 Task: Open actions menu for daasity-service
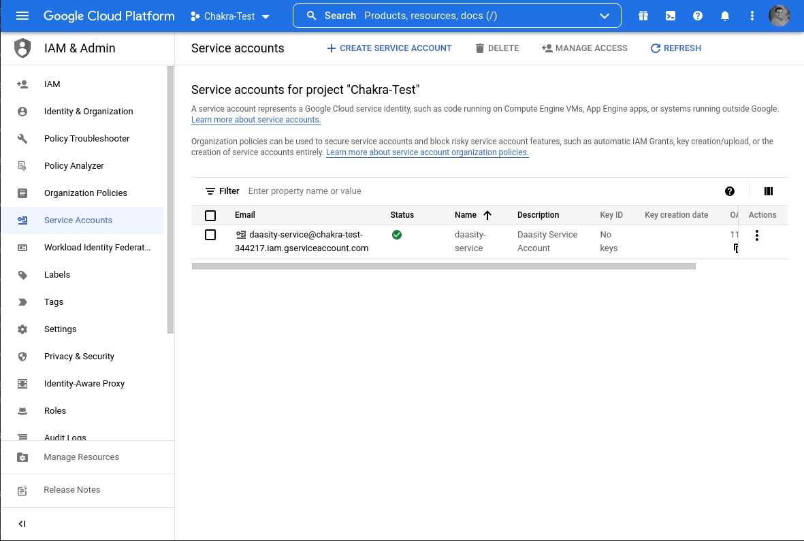pos(757,235)
